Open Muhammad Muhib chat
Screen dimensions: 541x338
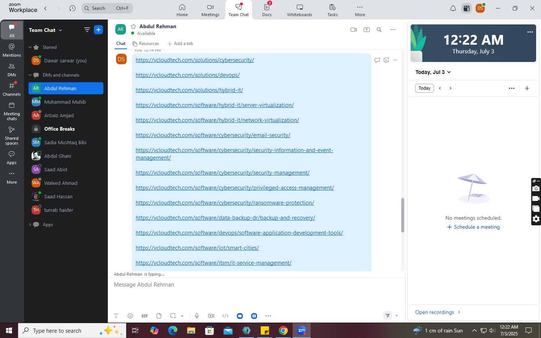[66, 102]
